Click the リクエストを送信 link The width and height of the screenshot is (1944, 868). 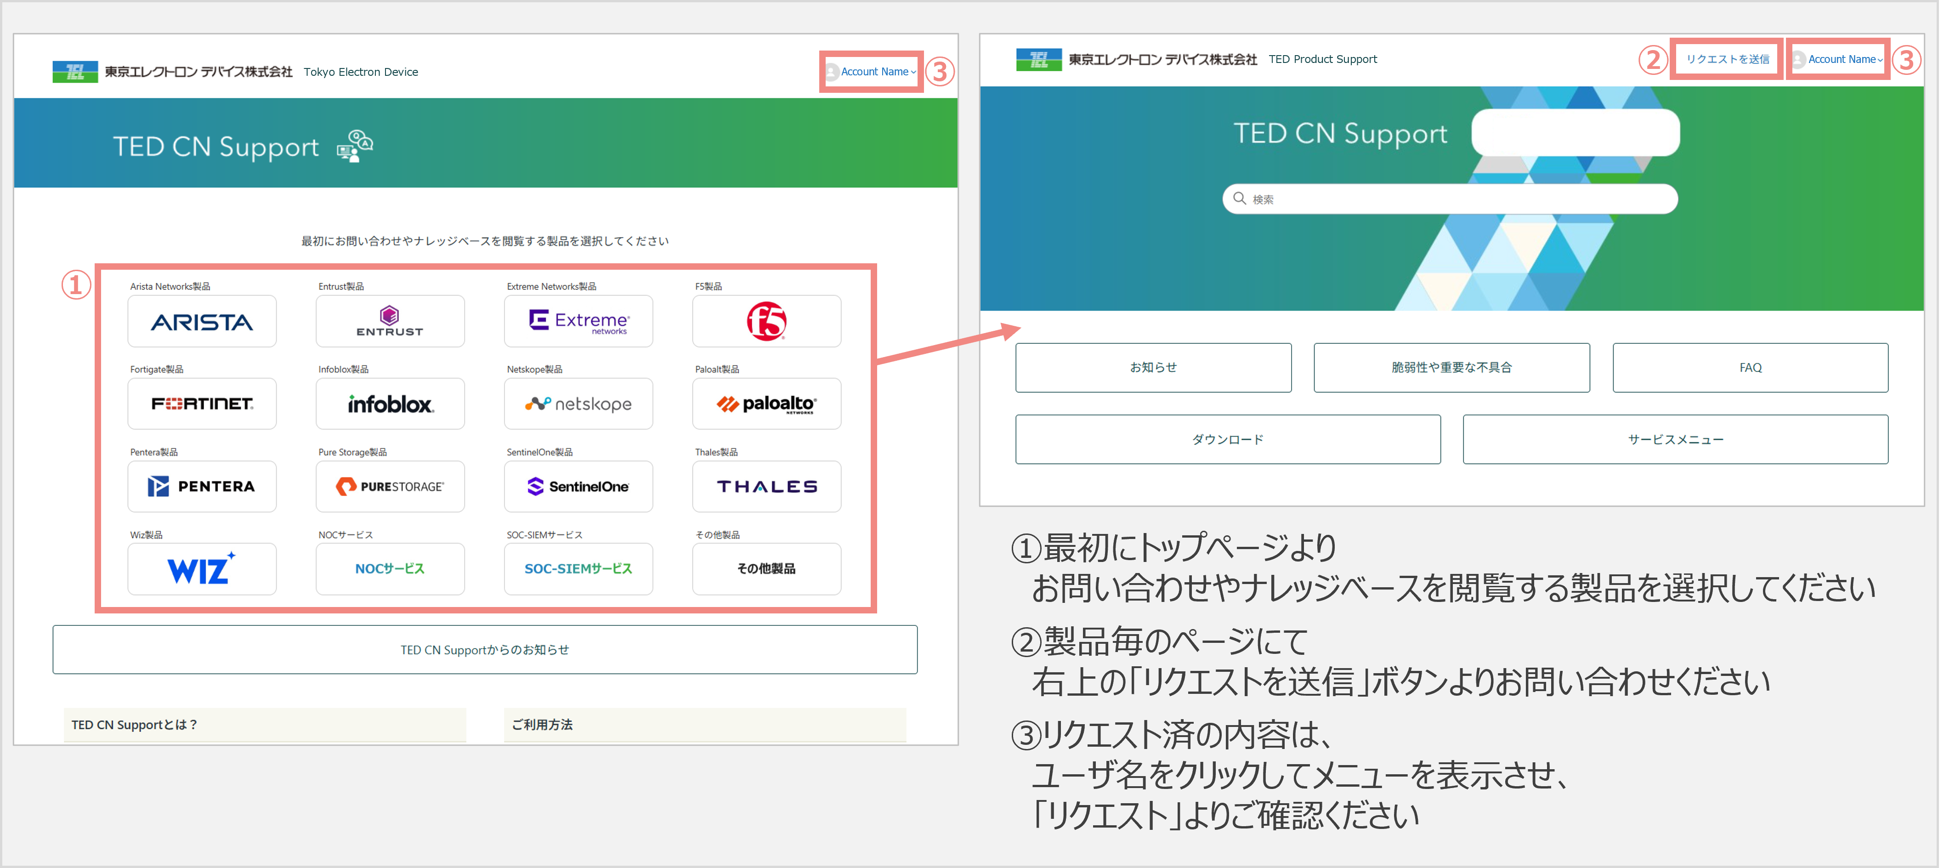1728,59
